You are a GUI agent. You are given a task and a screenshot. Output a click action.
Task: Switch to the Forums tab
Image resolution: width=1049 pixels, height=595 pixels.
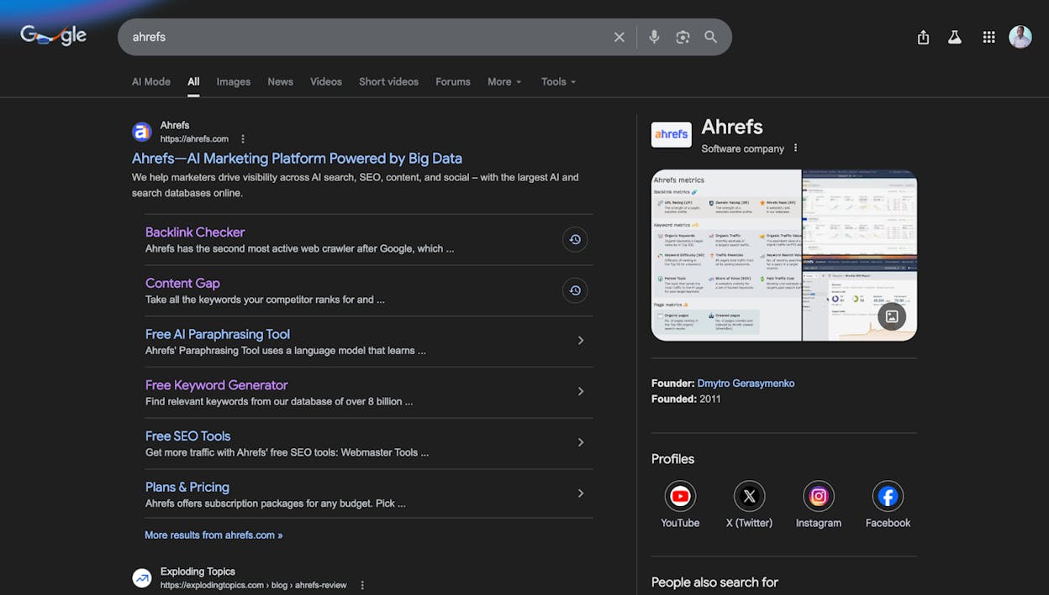453,81
